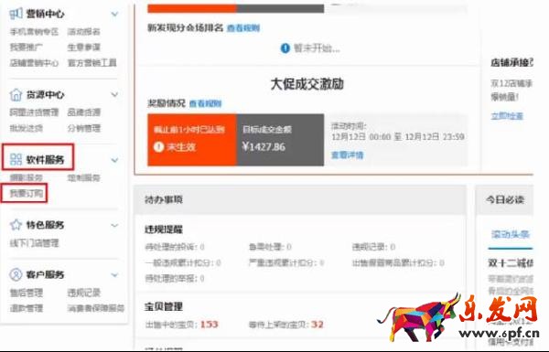Click the 营销中心 megaphone icon
The width and height of the screenshot is (549, 352).
pos(16,14)
